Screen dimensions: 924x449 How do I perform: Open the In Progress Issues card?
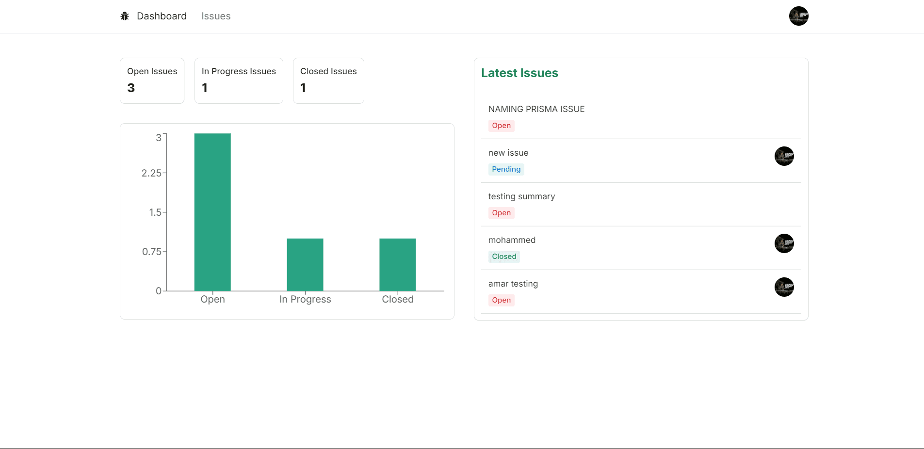tap(239, 80)
